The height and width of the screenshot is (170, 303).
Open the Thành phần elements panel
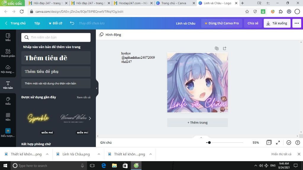point(8,53)
